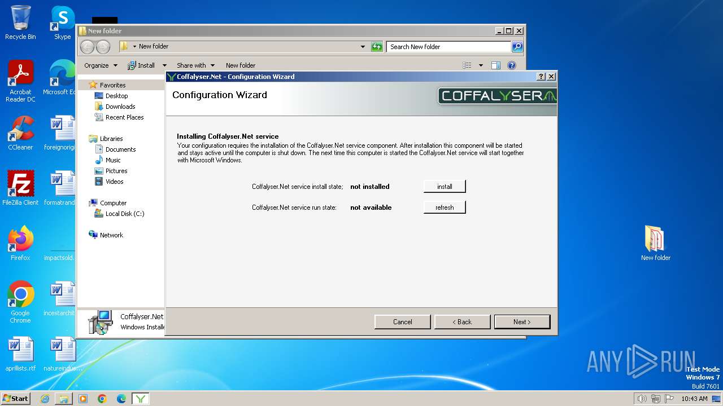The image size is (723, 406).
Task: Click the Install toolbar button in Explorer
Action: coord(141,65)
